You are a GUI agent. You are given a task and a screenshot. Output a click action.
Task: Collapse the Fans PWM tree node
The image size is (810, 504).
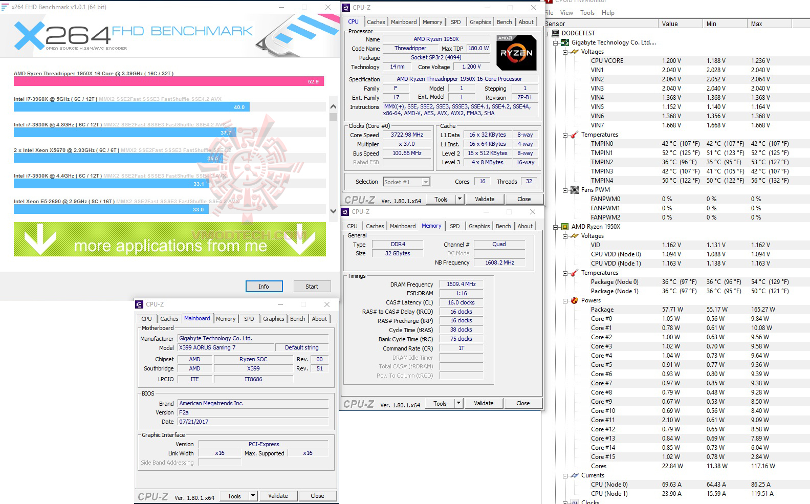(x=565, y=190)
